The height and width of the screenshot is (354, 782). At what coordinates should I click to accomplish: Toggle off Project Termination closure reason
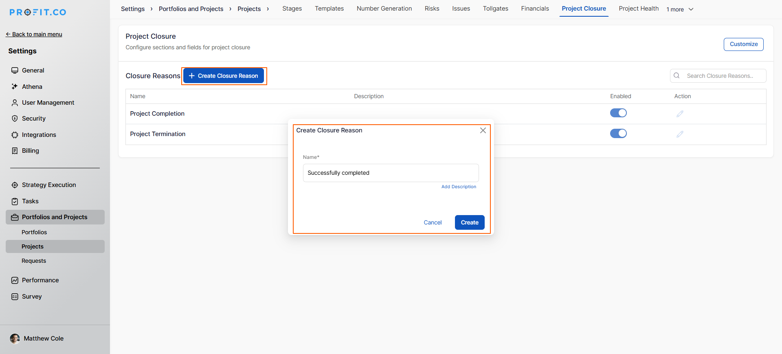(x=618, y=133)
